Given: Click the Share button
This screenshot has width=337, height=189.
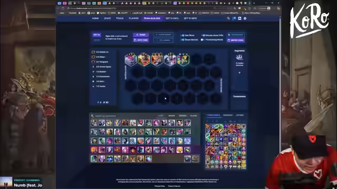Looking at the screenshot, I should [x=141, y=35].
